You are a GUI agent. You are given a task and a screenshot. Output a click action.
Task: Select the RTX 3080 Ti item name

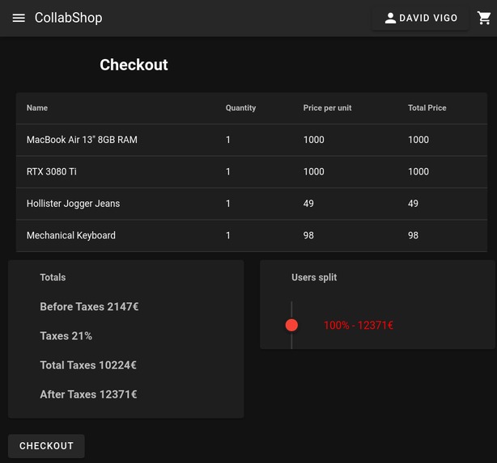coord(52,171)
